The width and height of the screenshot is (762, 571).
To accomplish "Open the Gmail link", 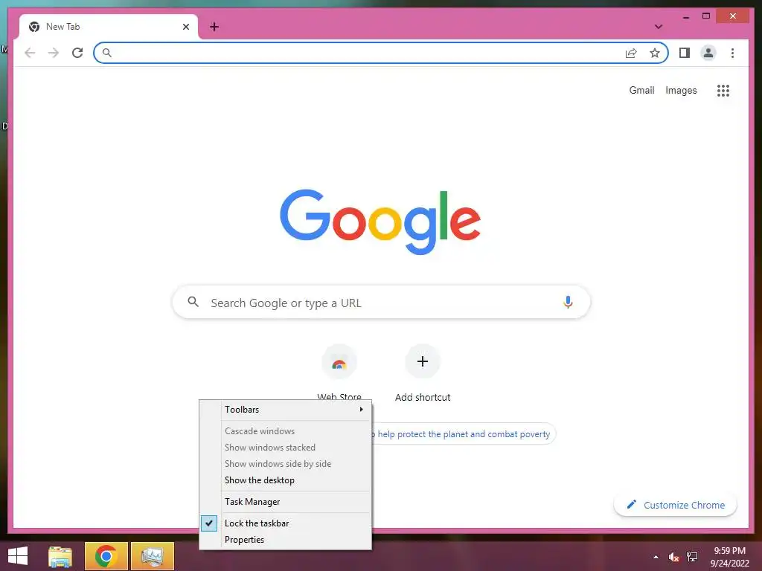I will tap(641, 90).
